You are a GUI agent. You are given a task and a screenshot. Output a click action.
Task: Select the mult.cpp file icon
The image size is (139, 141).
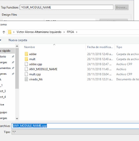(26, 74)
